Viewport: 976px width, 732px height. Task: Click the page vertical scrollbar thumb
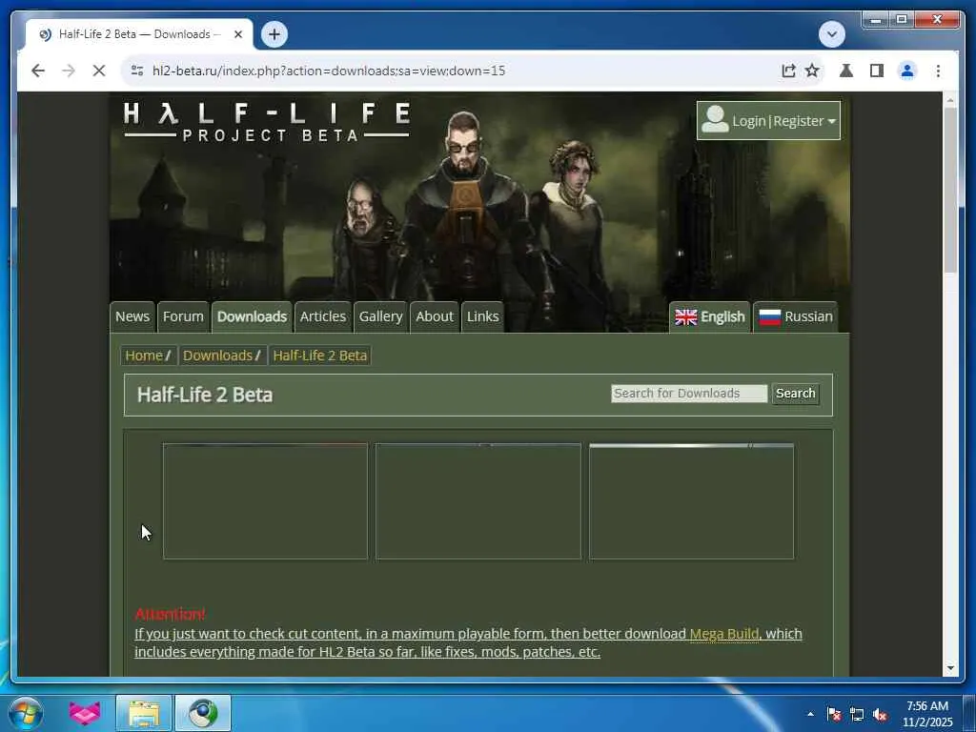coord(950,190)
